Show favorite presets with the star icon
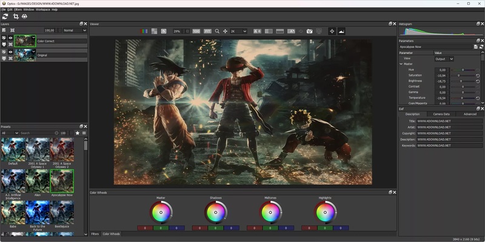This screenshot has width=485, height=242. pos(78,133)
